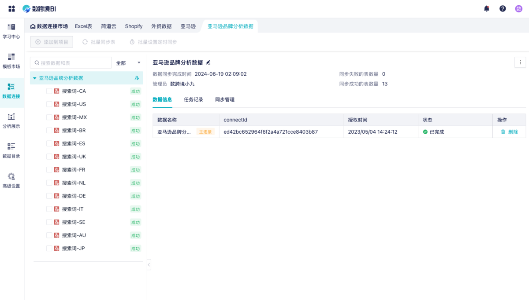Open the user avatar icon

pyautogui.click(x=519, y=8)
